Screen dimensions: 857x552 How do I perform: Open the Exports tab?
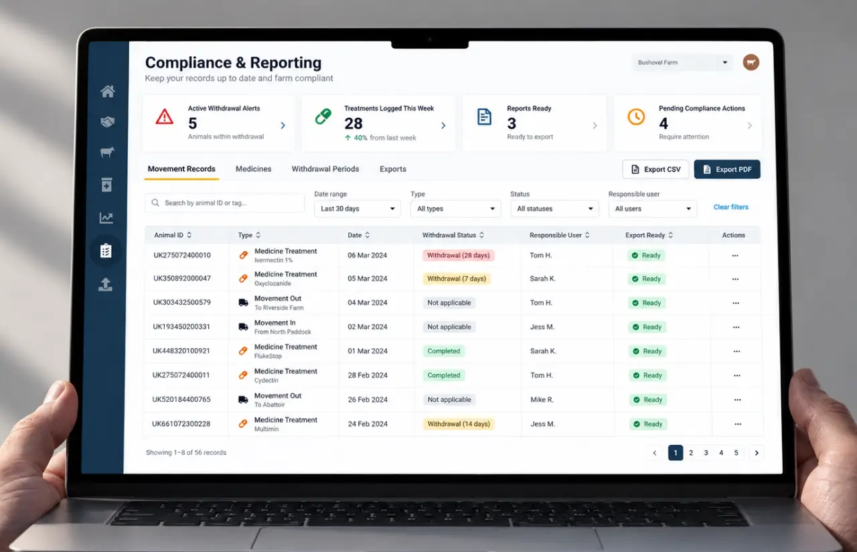pyautogui.click(x=393, y=169)
